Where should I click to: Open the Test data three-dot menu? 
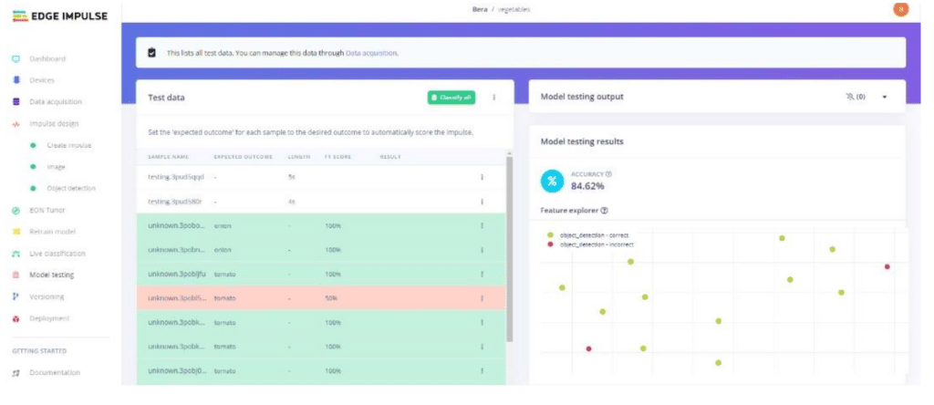point(493,97)
